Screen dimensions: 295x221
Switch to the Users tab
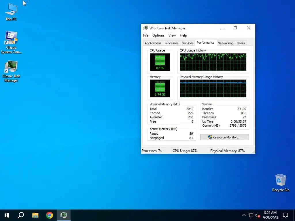pyautogui.click(x=241, y=43)
